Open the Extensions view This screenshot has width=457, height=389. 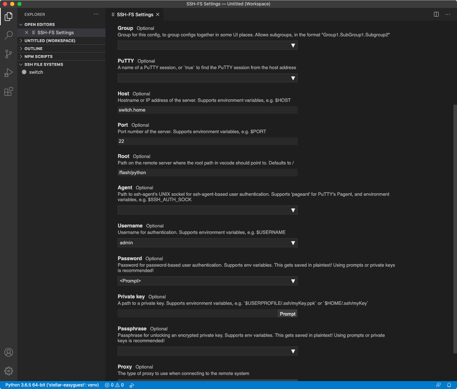click(9, 92)
